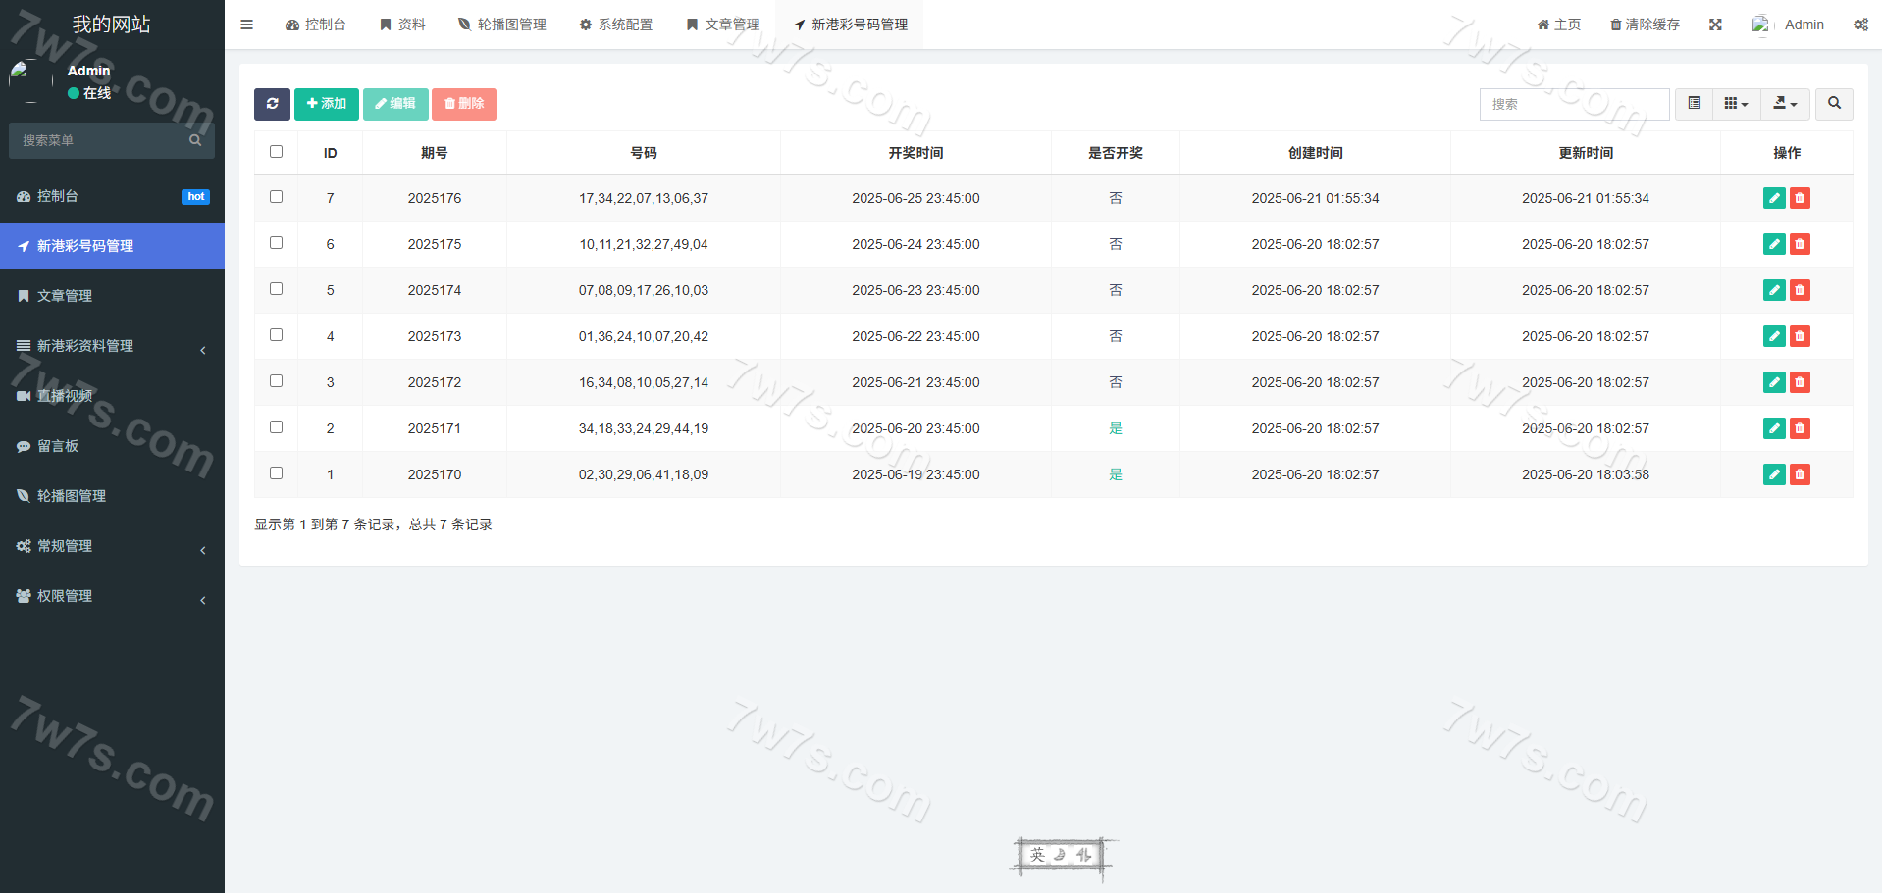The height and width of the screenshot is (893, 1882).
Task: Open the settings gears icon at top right
Action: (1860, 25)
